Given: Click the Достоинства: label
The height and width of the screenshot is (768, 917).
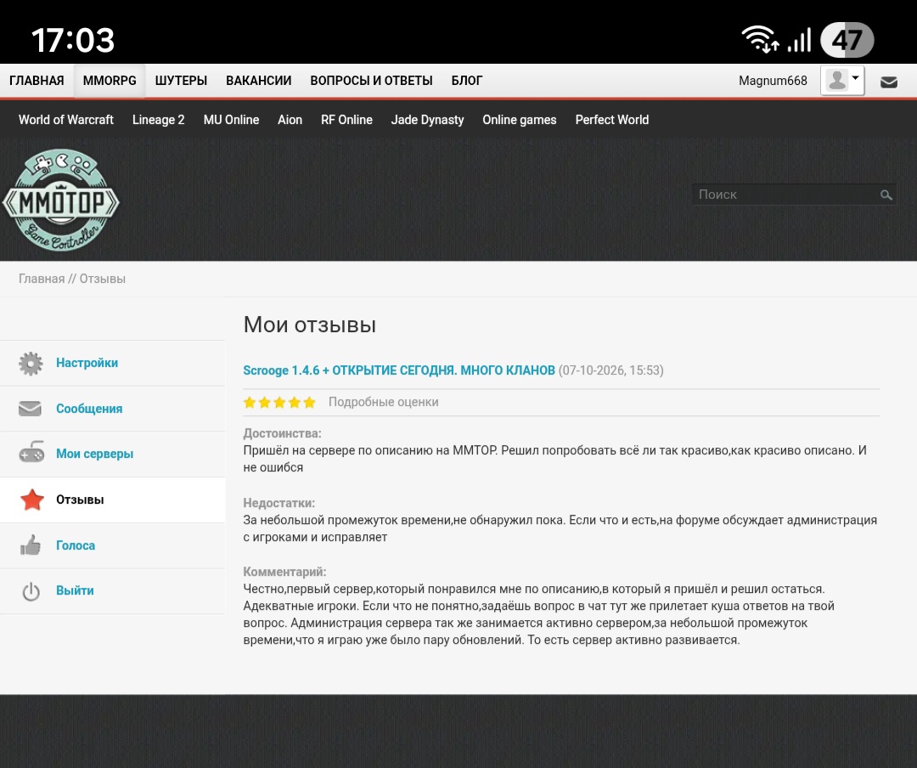Looking at the screenshot, I should pyautogui.click(x=283, y=434).
